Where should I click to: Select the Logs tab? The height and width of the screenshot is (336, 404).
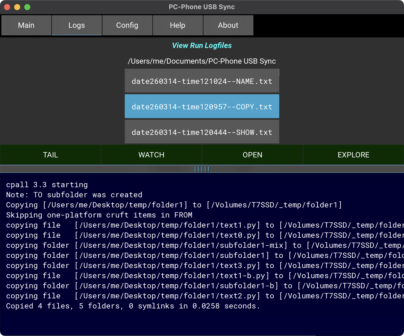(77, 25)
